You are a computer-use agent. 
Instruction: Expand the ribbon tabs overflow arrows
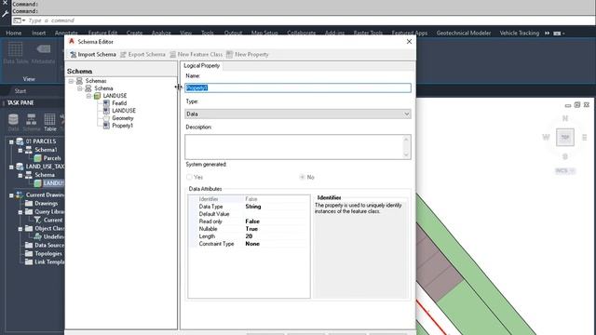[547, 33]
